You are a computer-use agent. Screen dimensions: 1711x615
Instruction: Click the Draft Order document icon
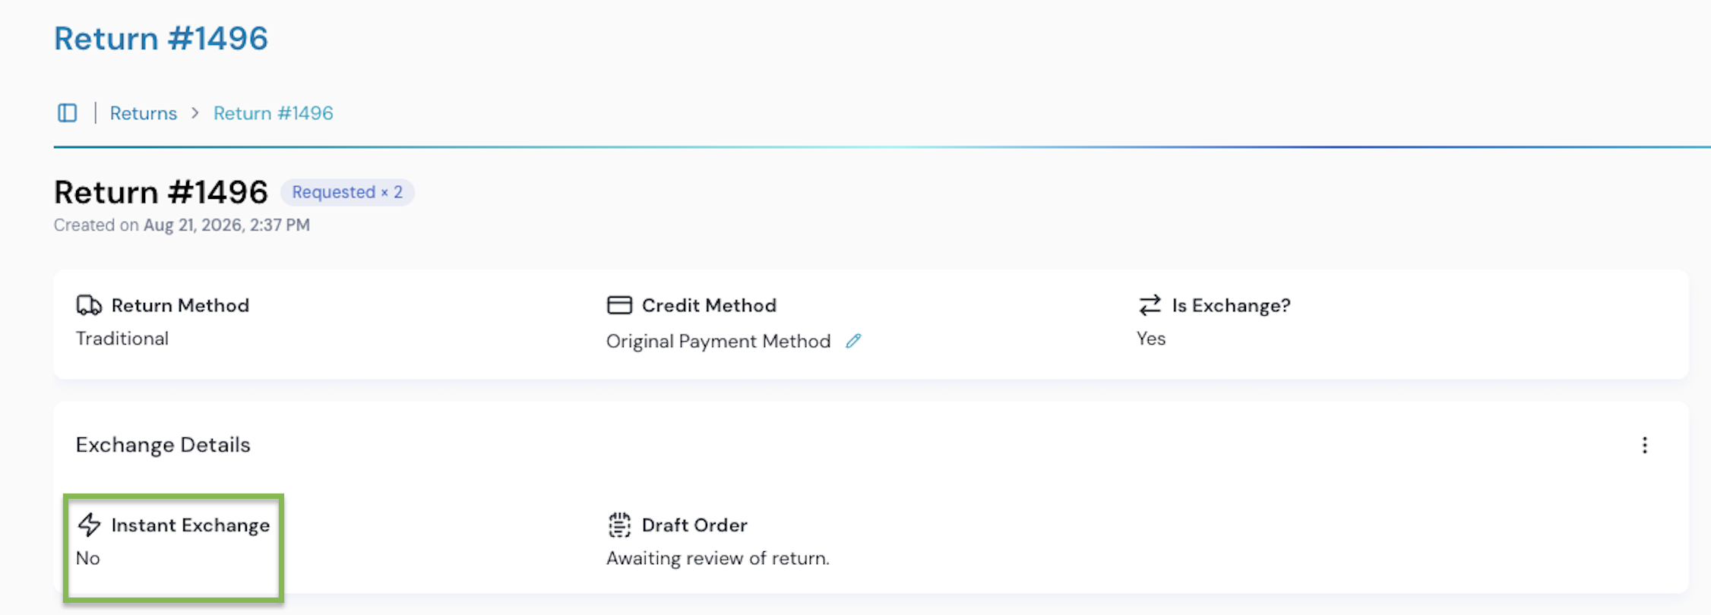pyautogui.click(x=619, y=525)
